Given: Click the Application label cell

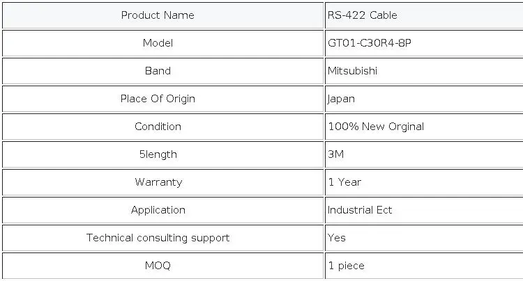Looking at the screenshot, I should pyautogui.click(x=158, y=210).
